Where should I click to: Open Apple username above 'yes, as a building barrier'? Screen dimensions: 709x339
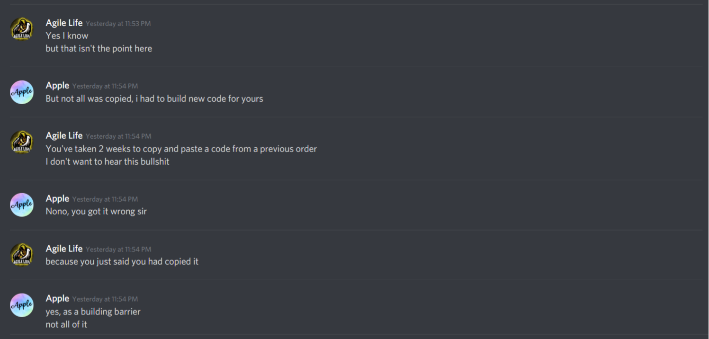point(57,298)
